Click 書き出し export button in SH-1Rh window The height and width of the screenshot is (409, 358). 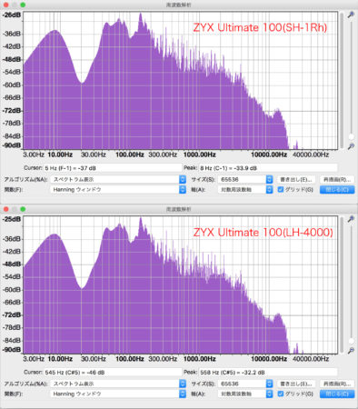(296, 179)
